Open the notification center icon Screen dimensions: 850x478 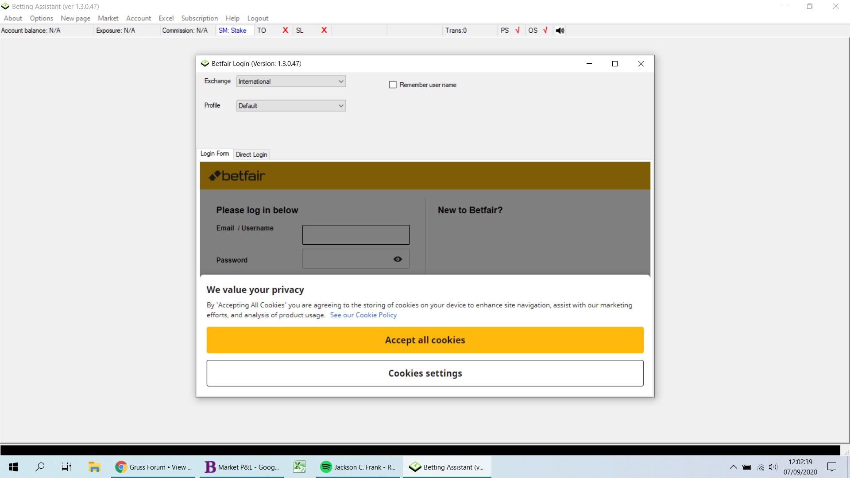pos(832,467)
